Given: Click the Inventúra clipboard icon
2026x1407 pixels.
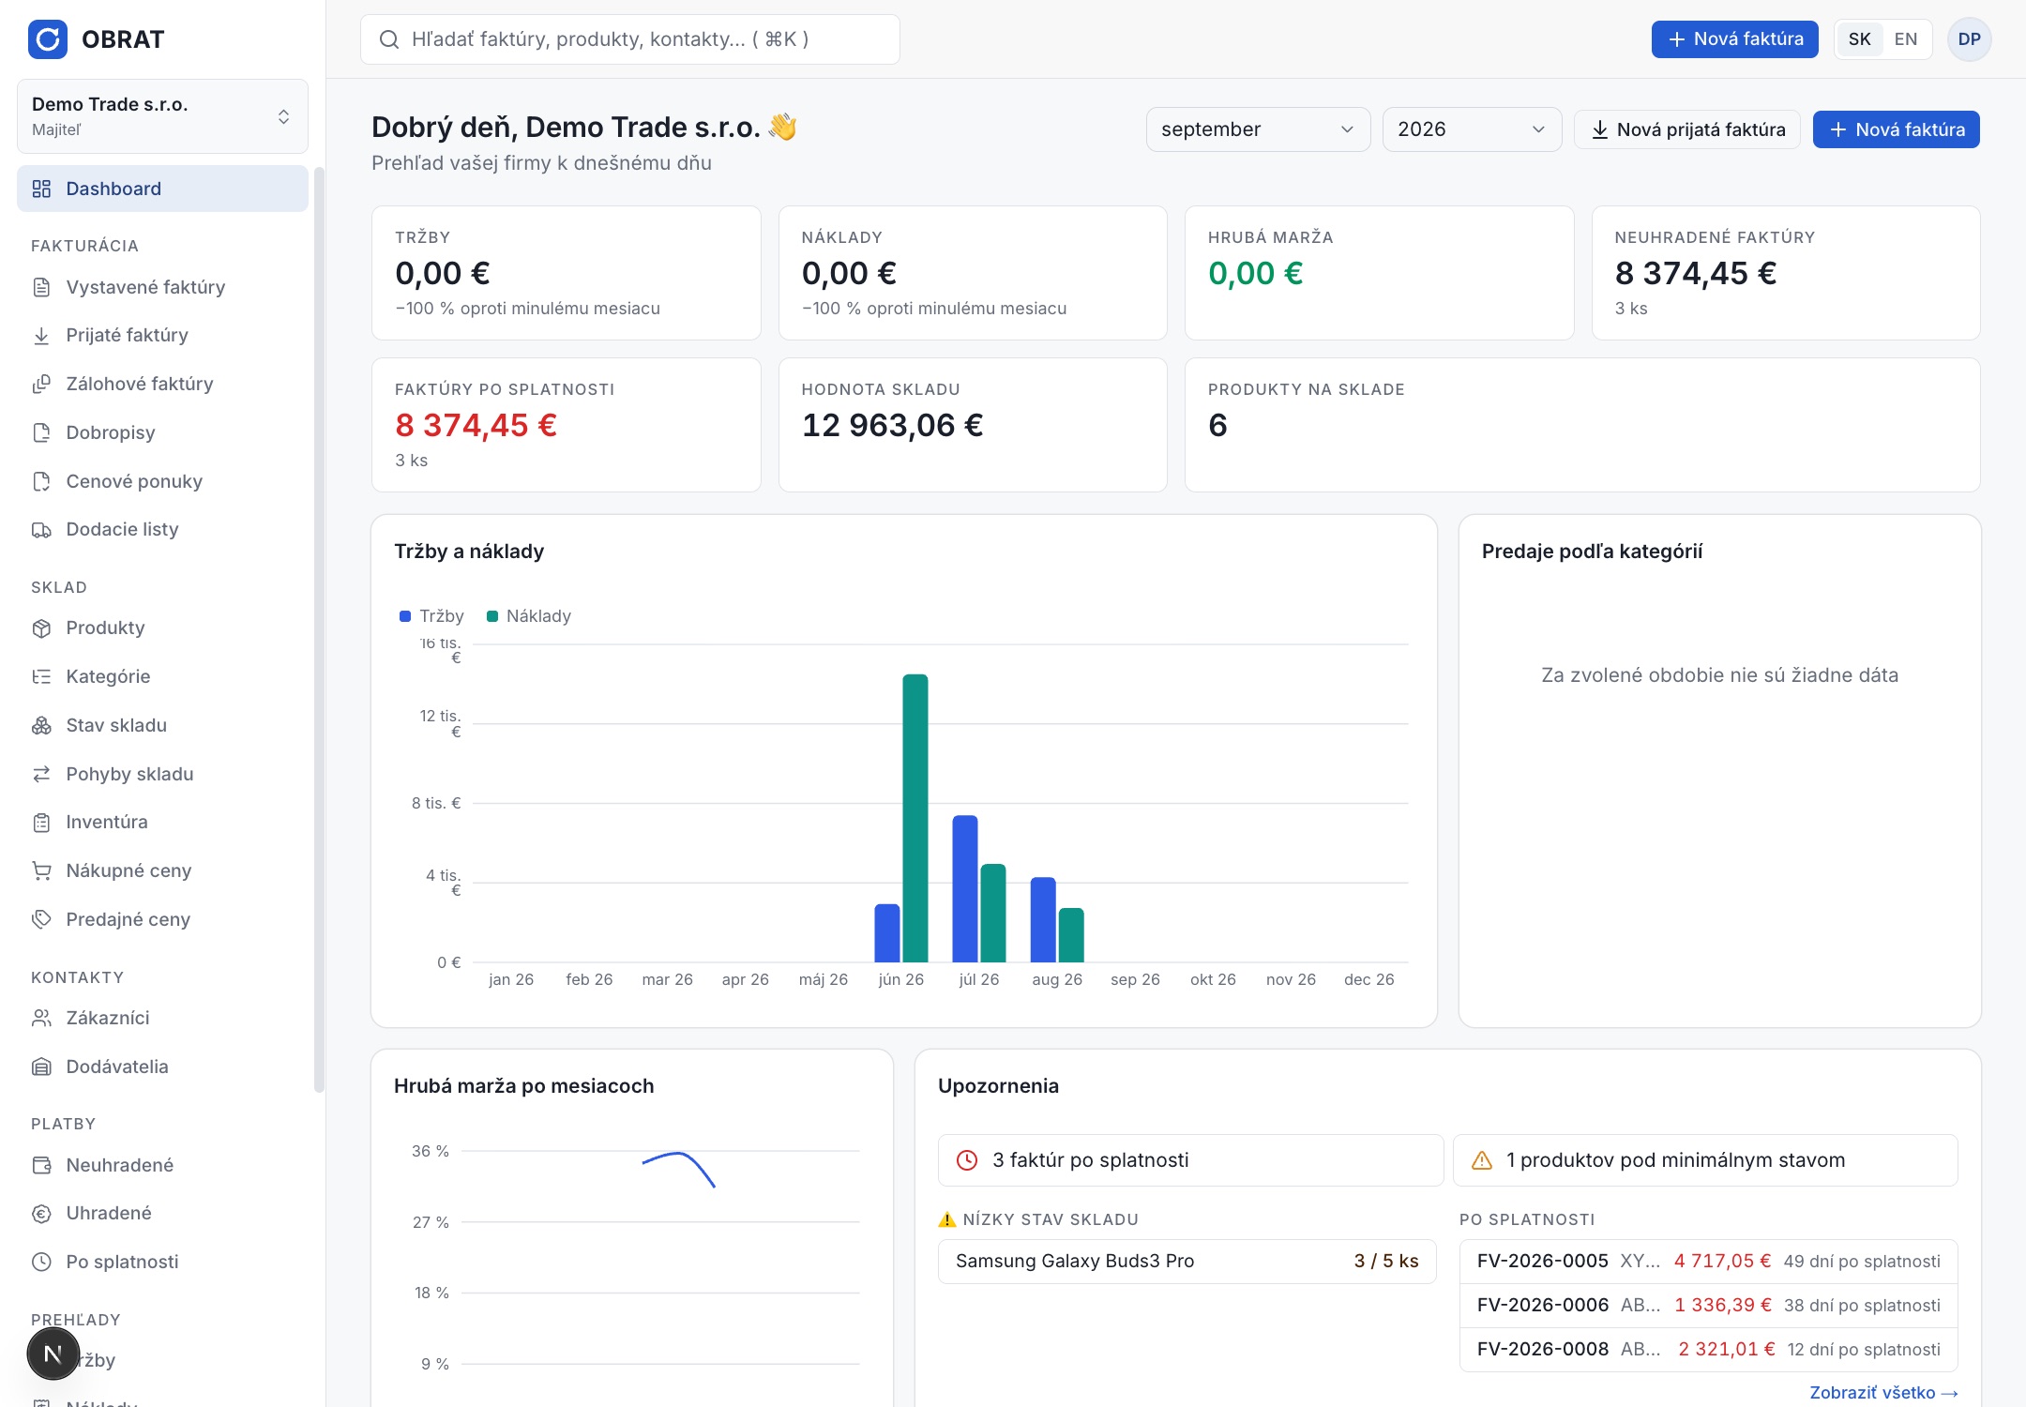Looking at the screenshot, I should (41, 823).
